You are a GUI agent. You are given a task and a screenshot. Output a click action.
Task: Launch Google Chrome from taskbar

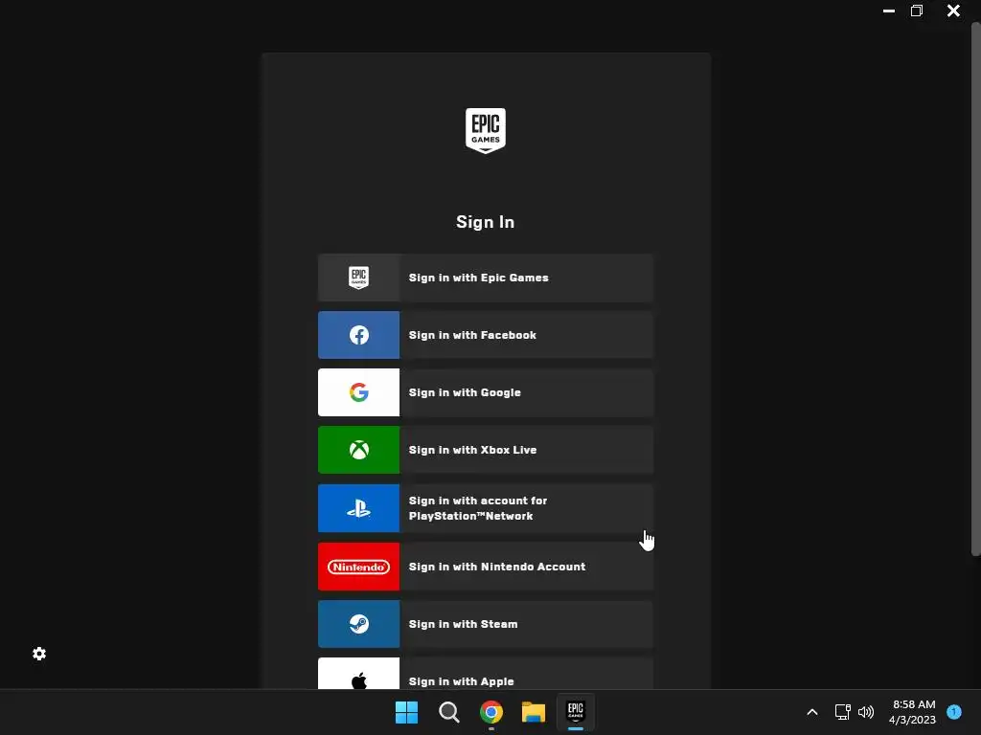point(491,712)
